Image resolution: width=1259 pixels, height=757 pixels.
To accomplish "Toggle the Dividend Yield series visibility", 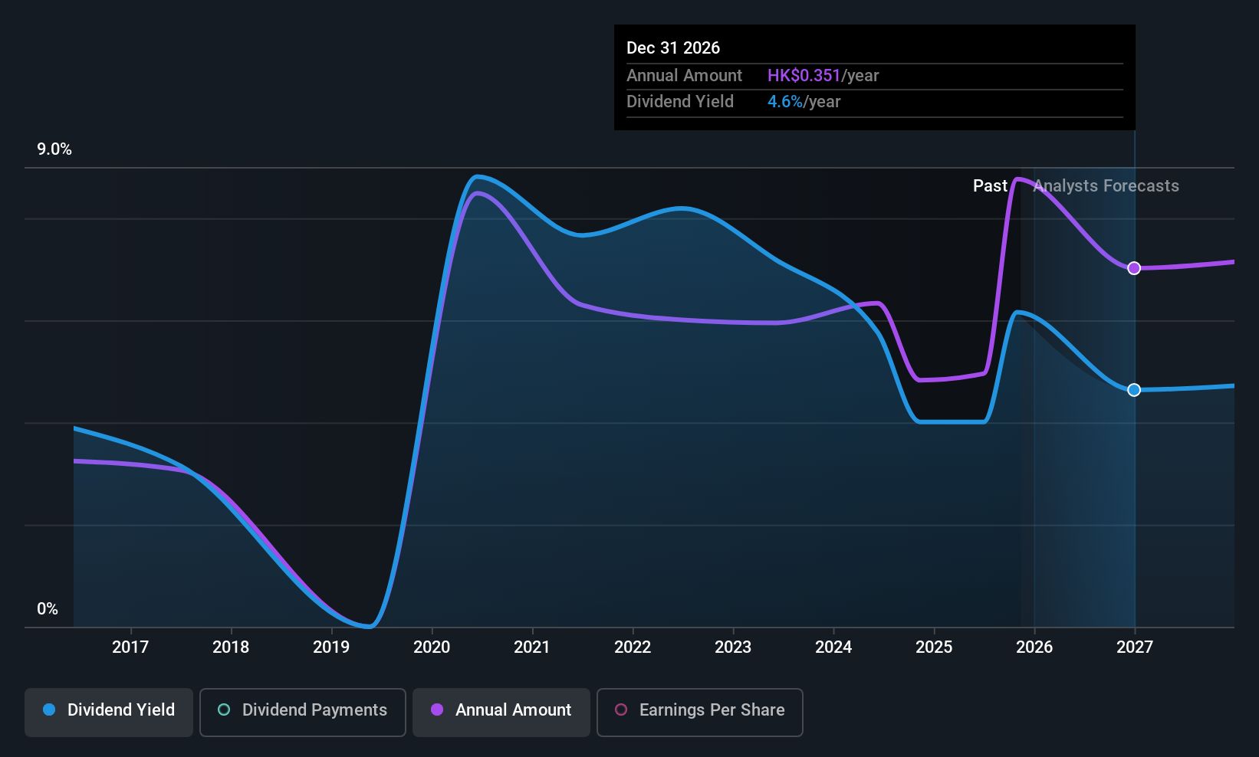I will (108, 712).
